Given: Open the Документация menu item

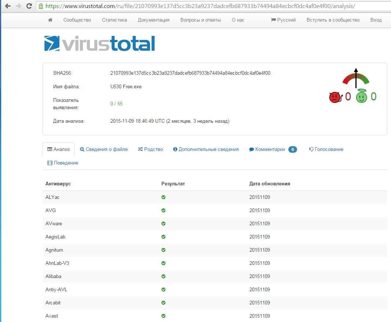Looking at the screenshot, I should pyautogui.click(x=153, y=20).
